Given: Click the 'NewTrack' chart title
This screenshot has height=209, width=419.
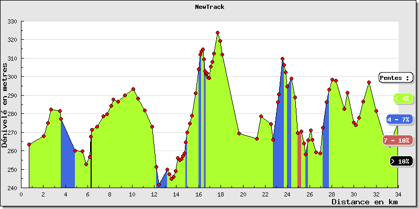Looking at the screenshot, I should pyautogui.click(x=210, y=7).
